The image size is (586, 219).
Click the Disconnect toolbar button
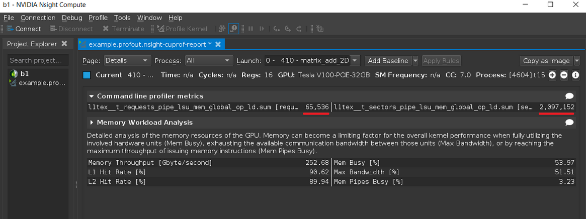(71, 29)
